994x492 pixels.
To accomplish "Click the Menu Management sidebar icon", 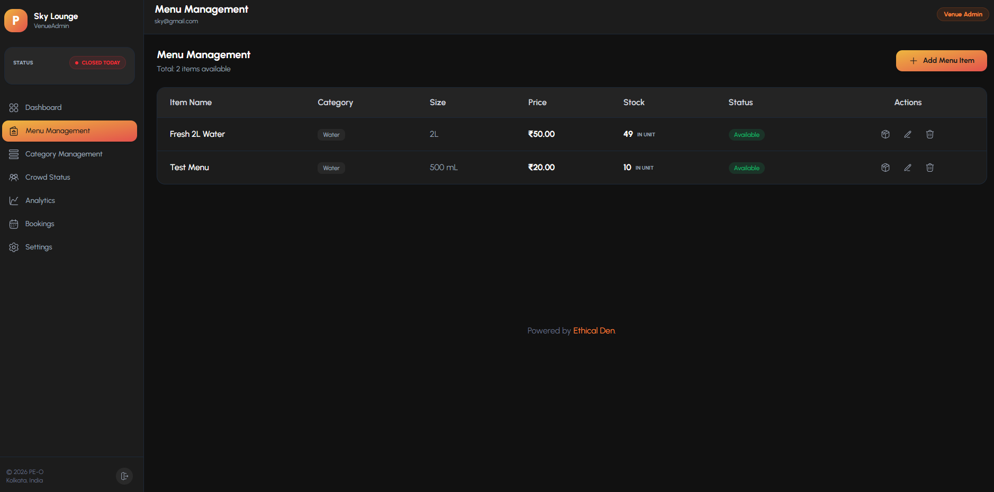I will coord(14,131).
